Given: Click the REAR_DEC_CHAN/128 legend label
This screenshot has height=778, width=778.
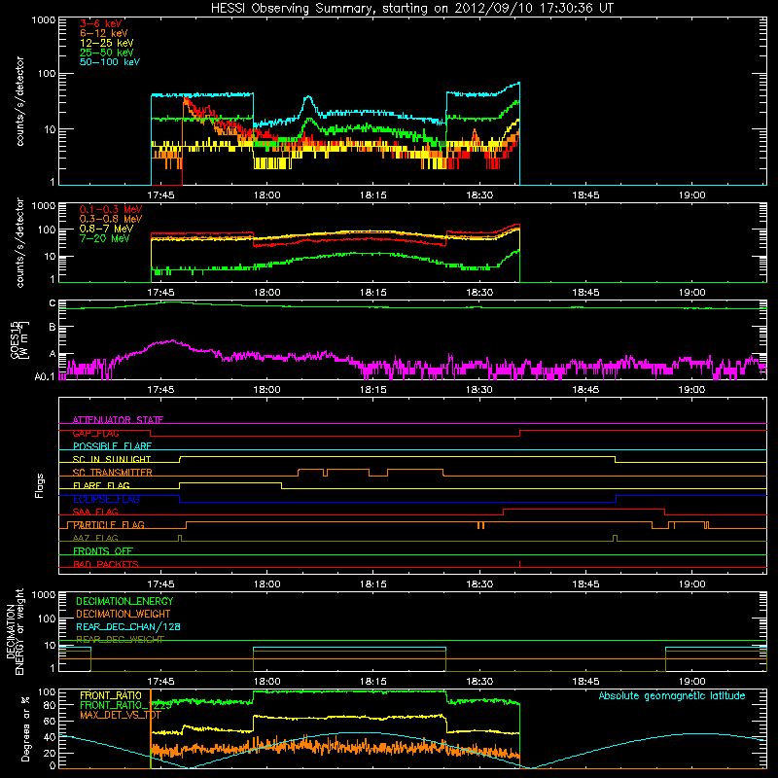Looking at the screenshot, I should 128,626.
